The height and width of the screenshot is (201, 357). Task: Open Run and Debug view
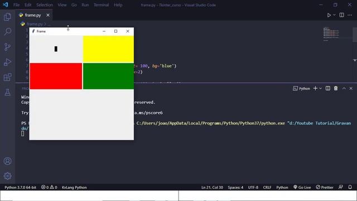pyautogui.click(x=7, y=62)
